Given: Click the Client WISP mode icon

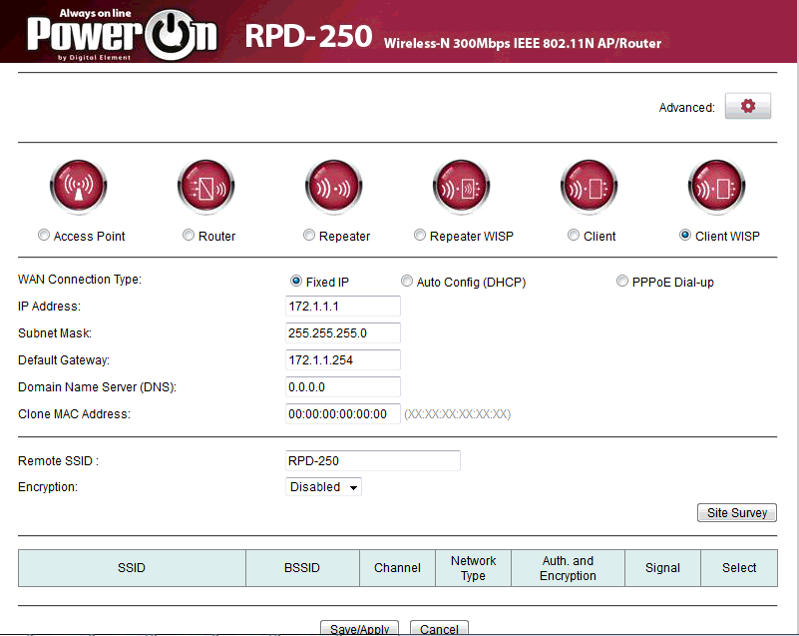Looking at the screenshot, I should click(x=717, y=187).
